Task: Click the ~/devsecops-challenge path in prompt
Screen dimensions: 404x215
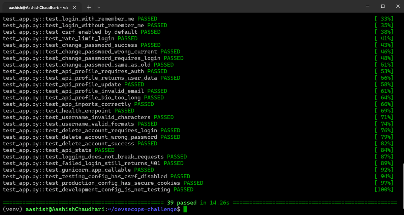Action: (143, 209)
